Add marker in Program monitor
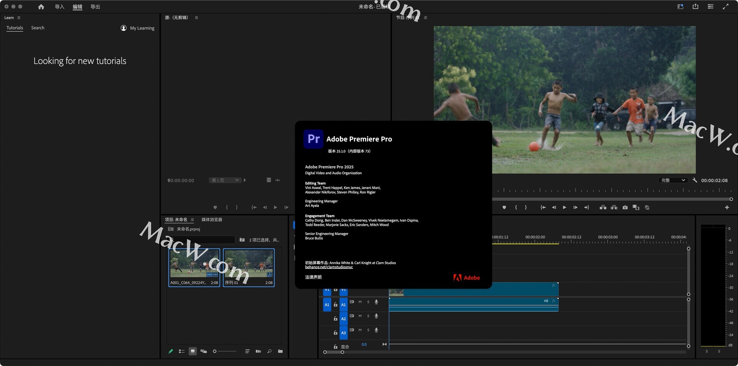The height and width of the screenshot is (366, 738). point(504,207)
